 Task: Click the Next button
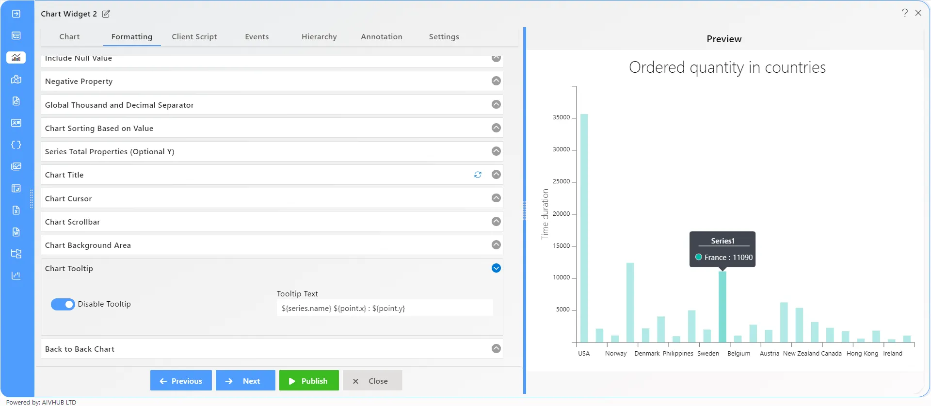click(x=245, y=381)
